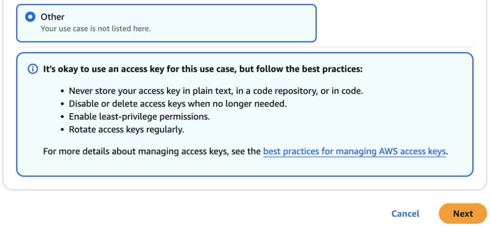Viewport: 490px width, 227px height.
Task: Click the "Enable least-privilege permissions" bullet
Action: pyautogui.click(x=140, y=117)
